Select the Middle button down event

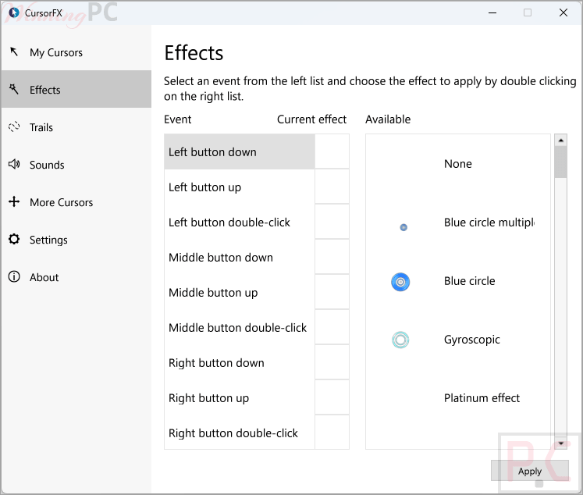pos(240,257)
